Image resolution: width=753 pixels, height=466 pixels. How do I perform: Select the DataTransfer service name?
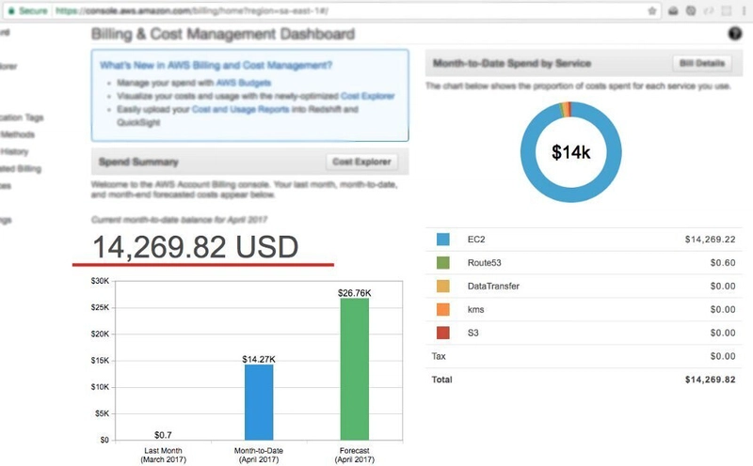click(493, 287)
